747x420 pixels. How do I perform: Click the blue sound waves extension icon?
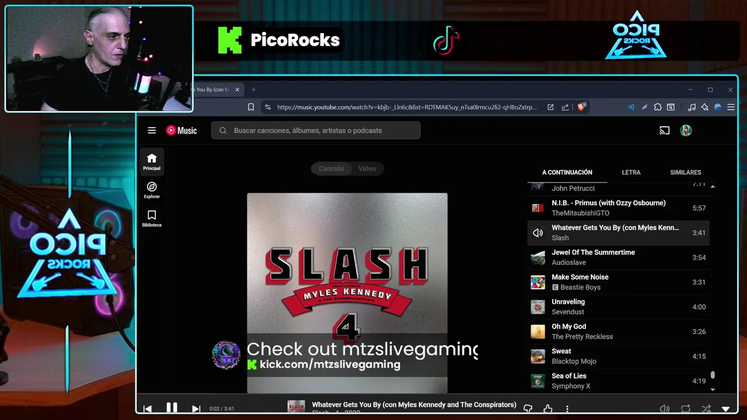[631, 107]
